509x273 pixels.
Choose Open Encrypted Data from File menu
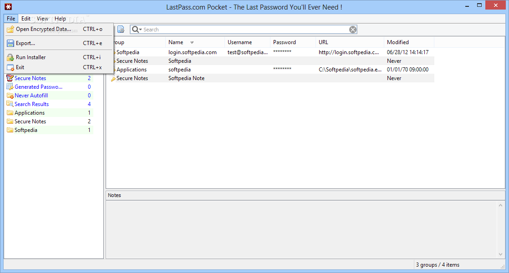click(x=59, y=29)
